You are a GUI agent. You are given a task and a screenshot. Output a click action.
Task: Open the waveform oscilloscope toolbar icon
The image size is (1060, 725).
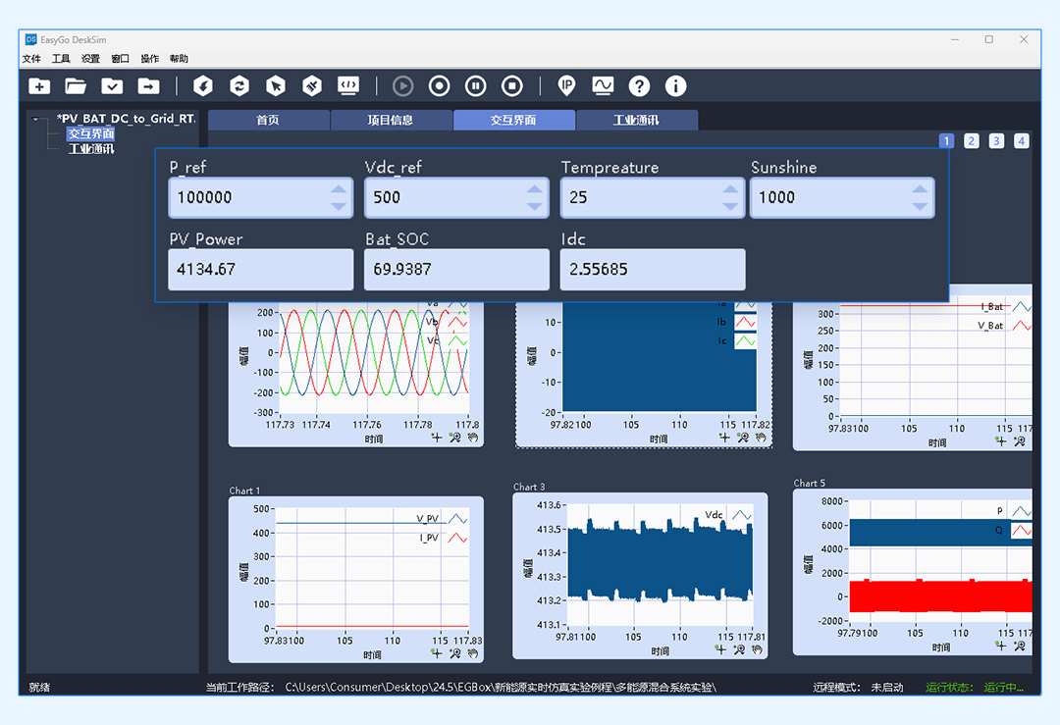tap(603, 86)
